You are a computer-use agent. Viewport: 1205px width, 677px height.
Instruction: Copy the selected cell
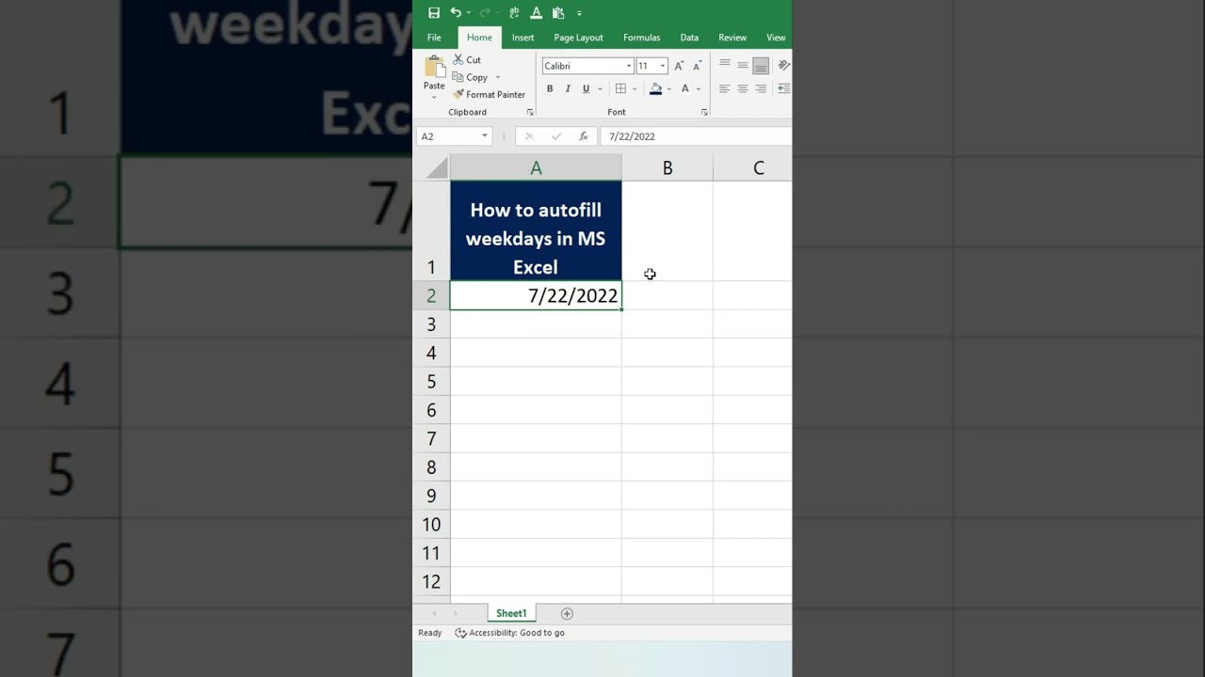(x=470, y=77)
